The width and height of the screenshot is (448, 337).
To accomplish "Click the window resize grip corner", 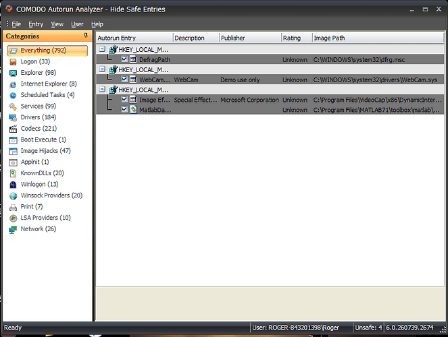I will coord(443,330).
